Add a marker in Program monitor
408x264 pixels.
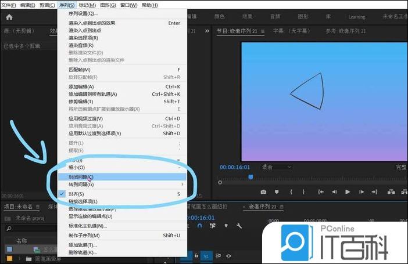[276, 192]
